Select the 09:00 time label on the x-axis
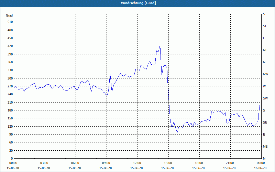The width and height of the screenshot is (275, 172). pyautogui.click(x=107, y=163)
